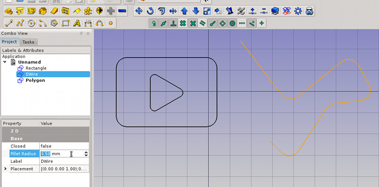Screen dimensions: 379x187
Task: Select the Draft Rectangle tool
Action: [65, 23]
